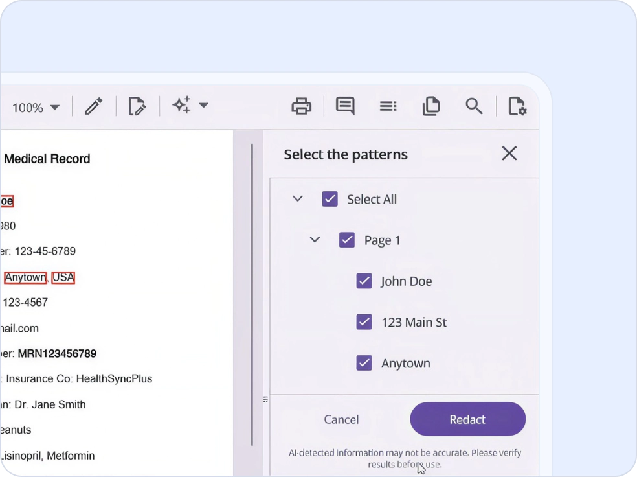Click the 123-45-6789 number text
Image resolution: width=637 pixels, height=477 pixels.
pos(45,251)
